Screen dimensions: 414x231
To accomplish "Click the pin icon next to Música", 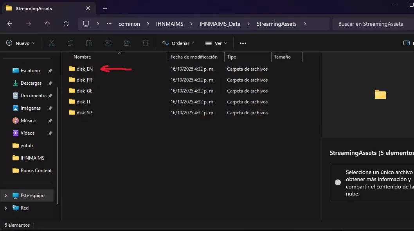I will click(50, 121).
